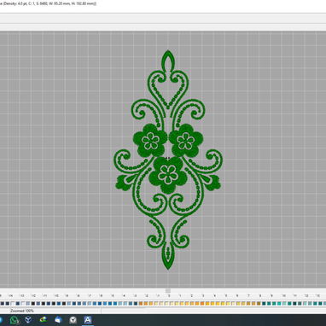326x326 pixels.
Task: Click the gray round taskbar icon beside the 'A' icon
Action: tap(73, 320)
